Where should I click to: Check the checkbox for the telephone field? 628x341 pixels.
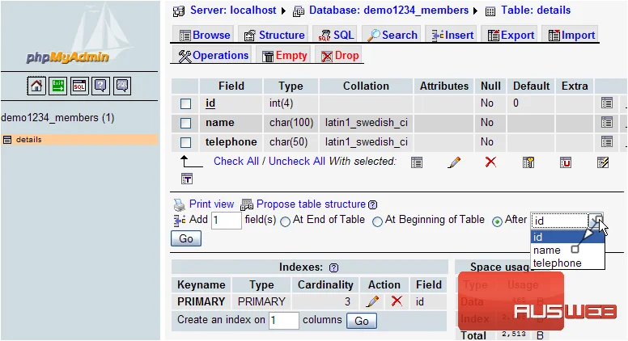(x=185, y=142)
